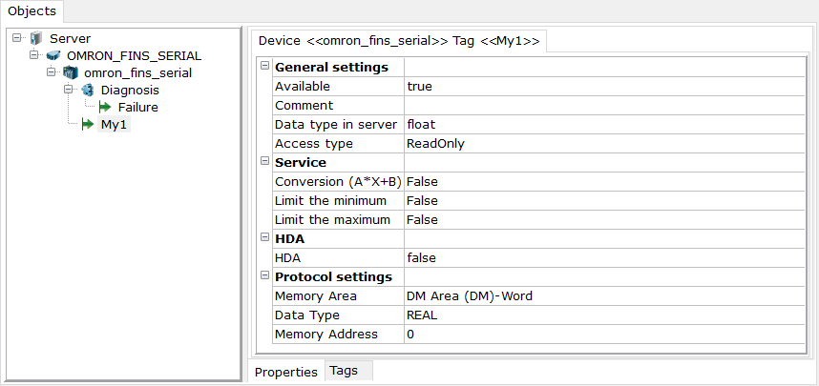The image size is (819, 386).
Task: Click the Server node icon
Action: 36,38
